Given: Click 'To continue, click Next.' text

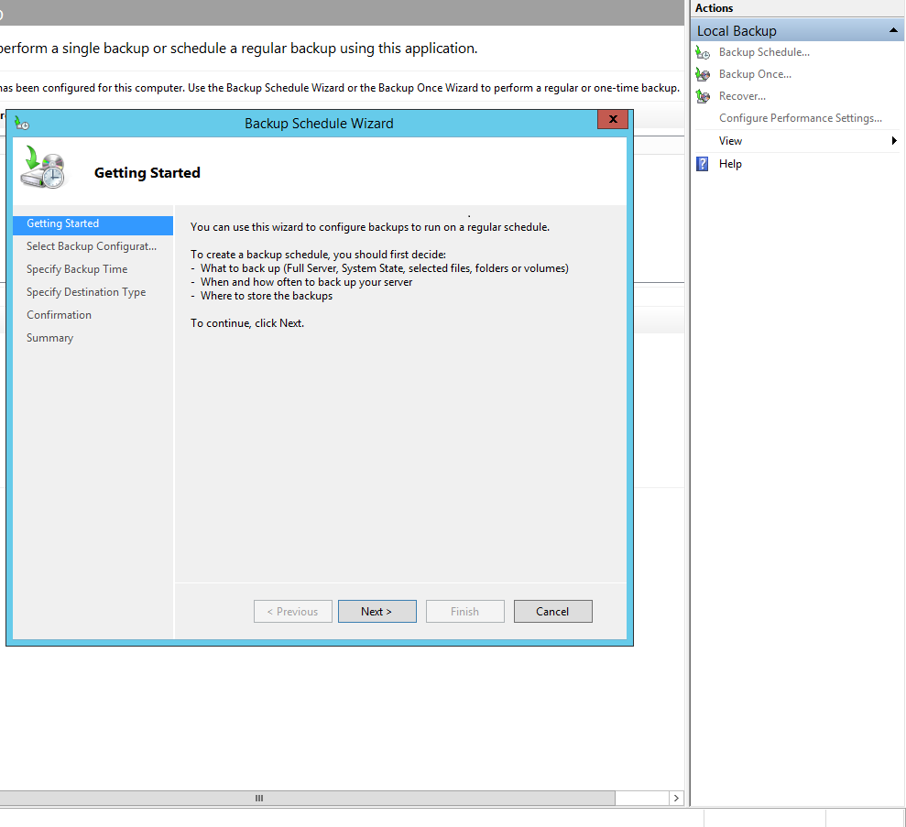Looking at the screenshot, I should point(247,323).
